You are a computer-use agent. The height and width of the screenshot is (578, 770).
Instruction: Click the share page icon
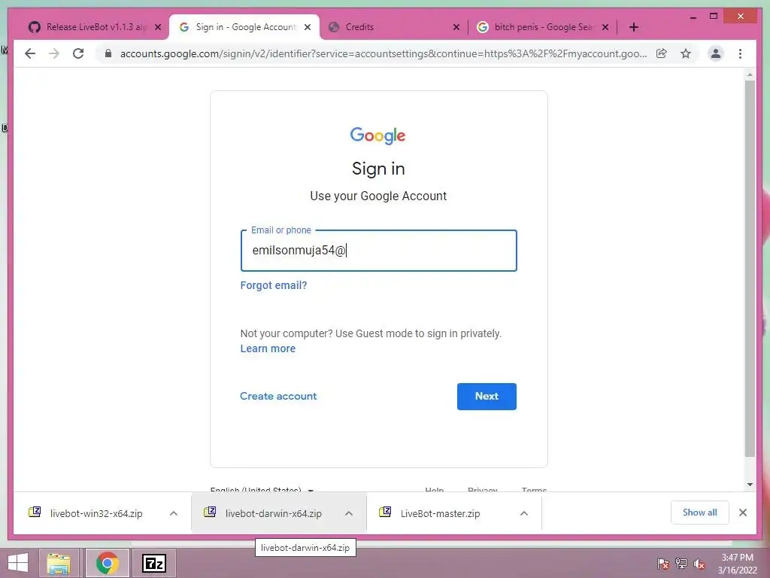click(662, 53)
